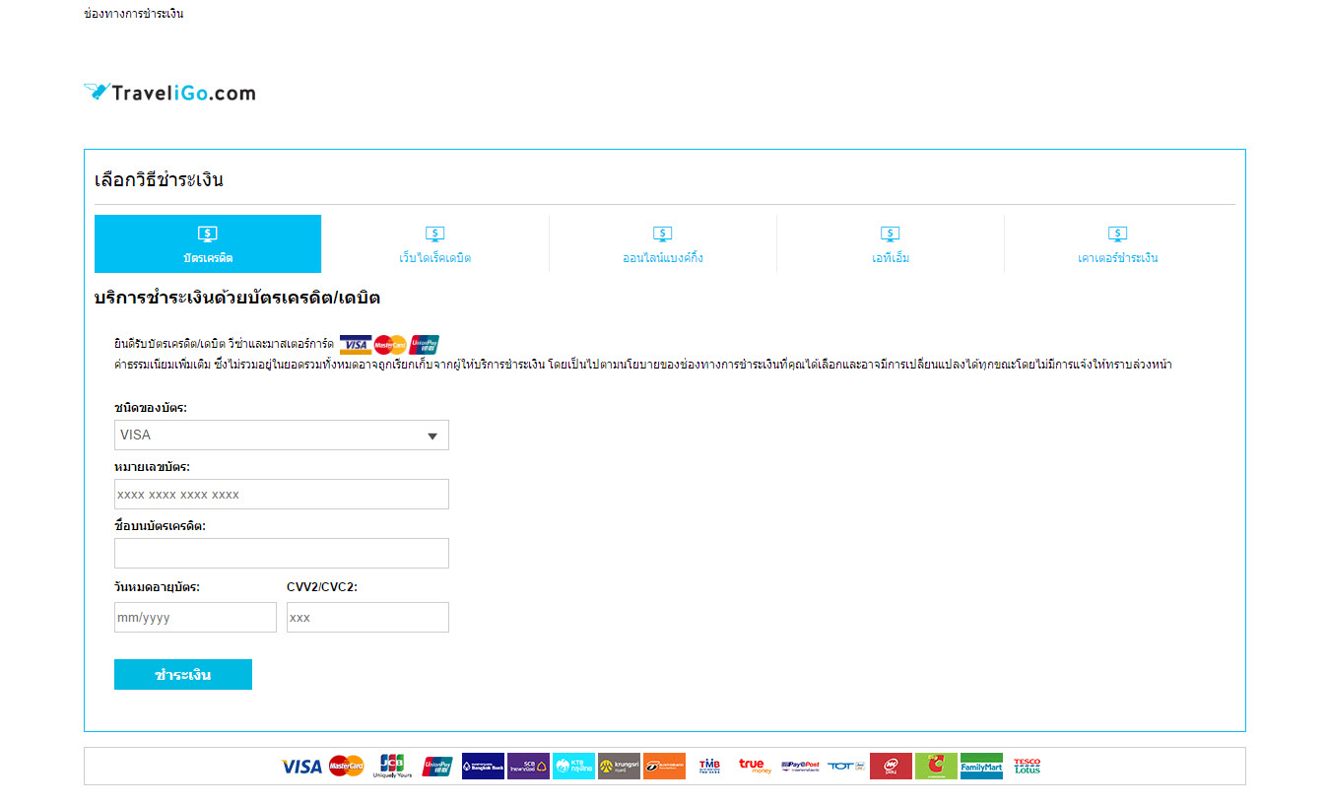
Task: Click the purple SCB bank logo
Action: click(528, 767)
